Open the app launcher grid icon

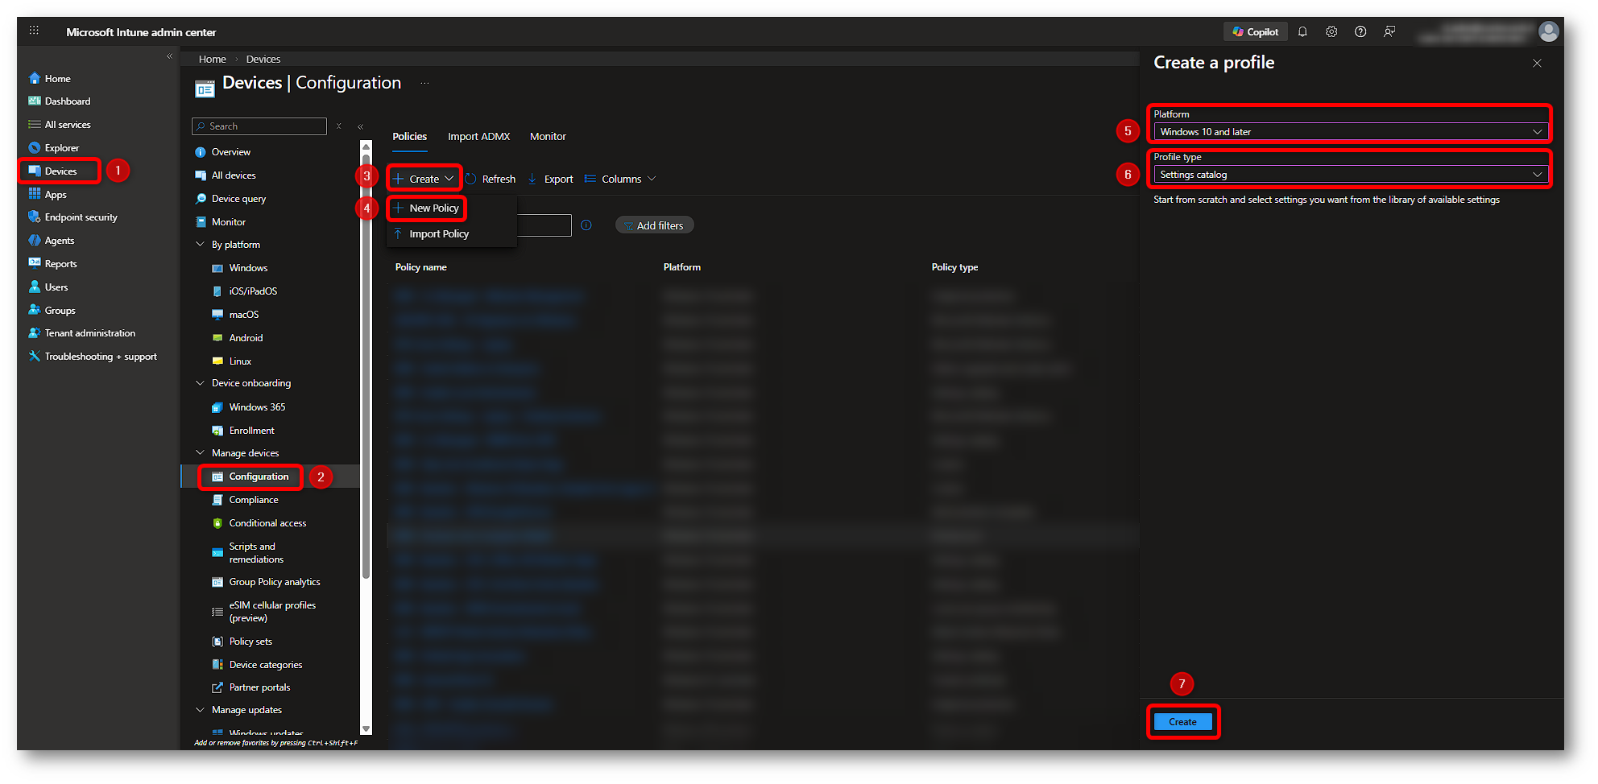[x=34, y=31]
